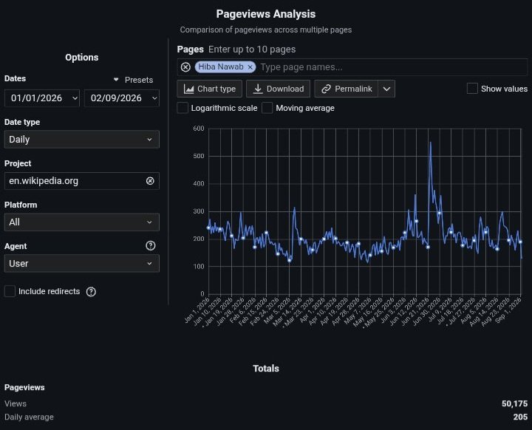Open the start date 01/01/2026 picker
The width and height of the screenshot is (532, 430).
(x=42, y=98)
